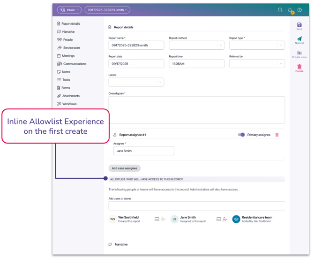Open the Report method dropdown
Image resolution: width=314 pixels, height=260 pixels.
(220, 45)
